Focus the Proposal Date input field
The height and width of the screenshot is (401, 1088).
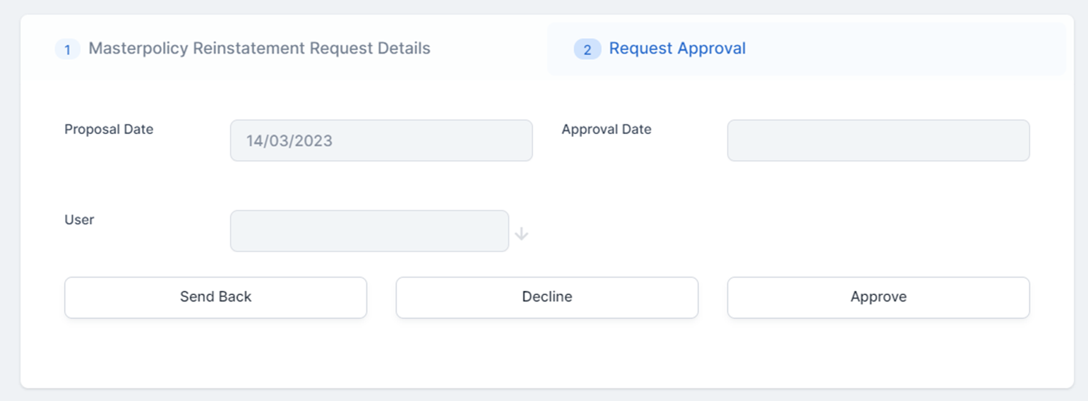click(381, 140)
